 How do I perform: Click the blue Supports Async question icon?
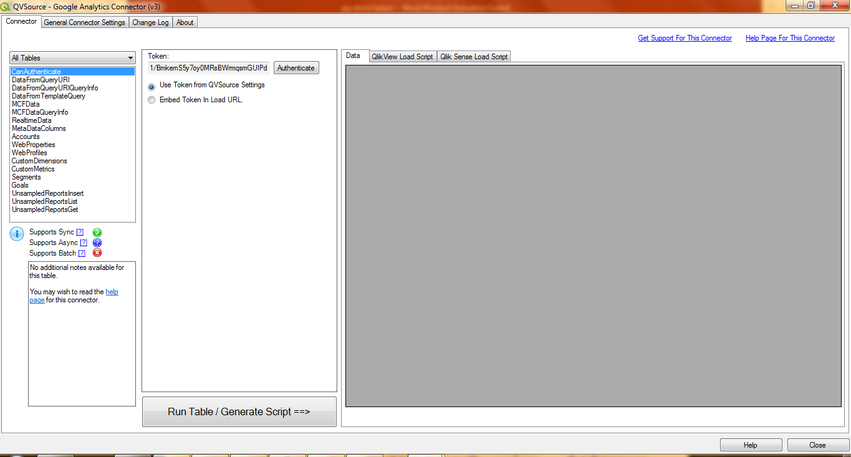[97, 243]
